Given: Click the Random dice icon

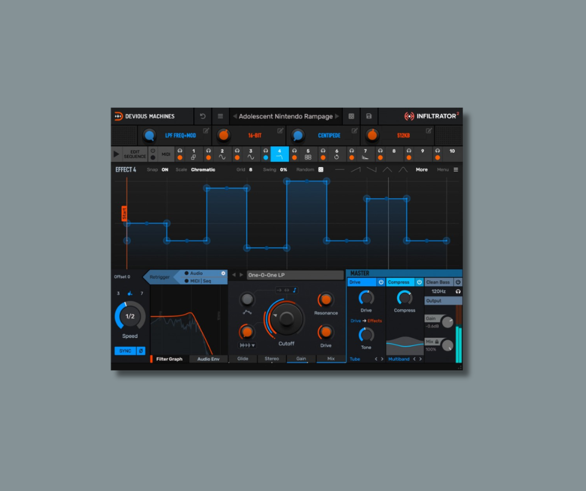Looking at the screenshot, I should [320, 169].
